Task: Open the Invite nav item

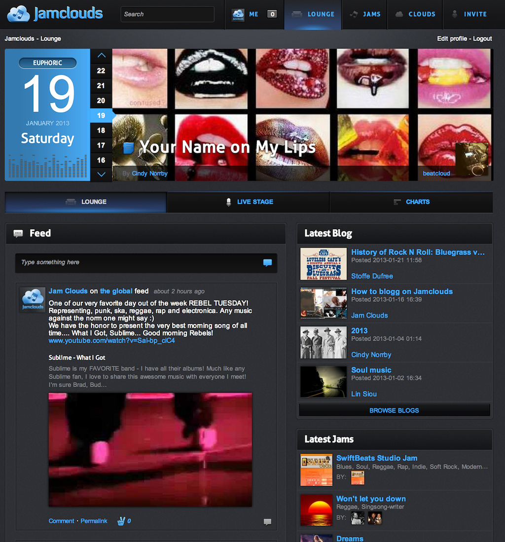Action: point(470,14)
